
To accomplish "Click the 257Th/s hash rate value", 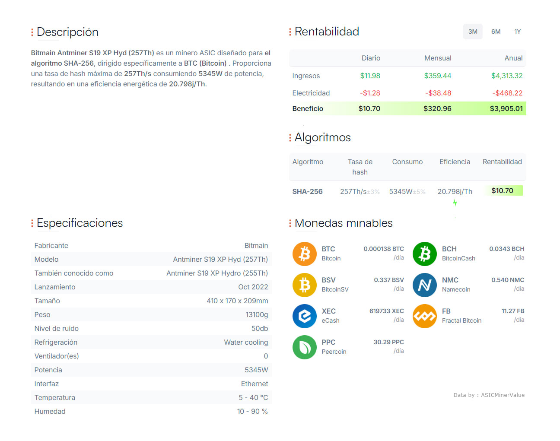I will (x=353, y=191).
